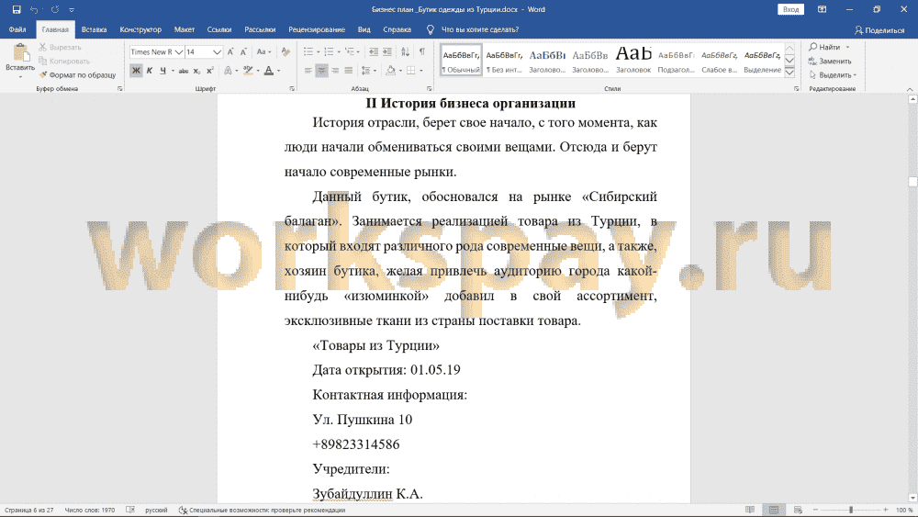Sort the selected text alphabetically
The image size is (918, 517).
[405, 52]
